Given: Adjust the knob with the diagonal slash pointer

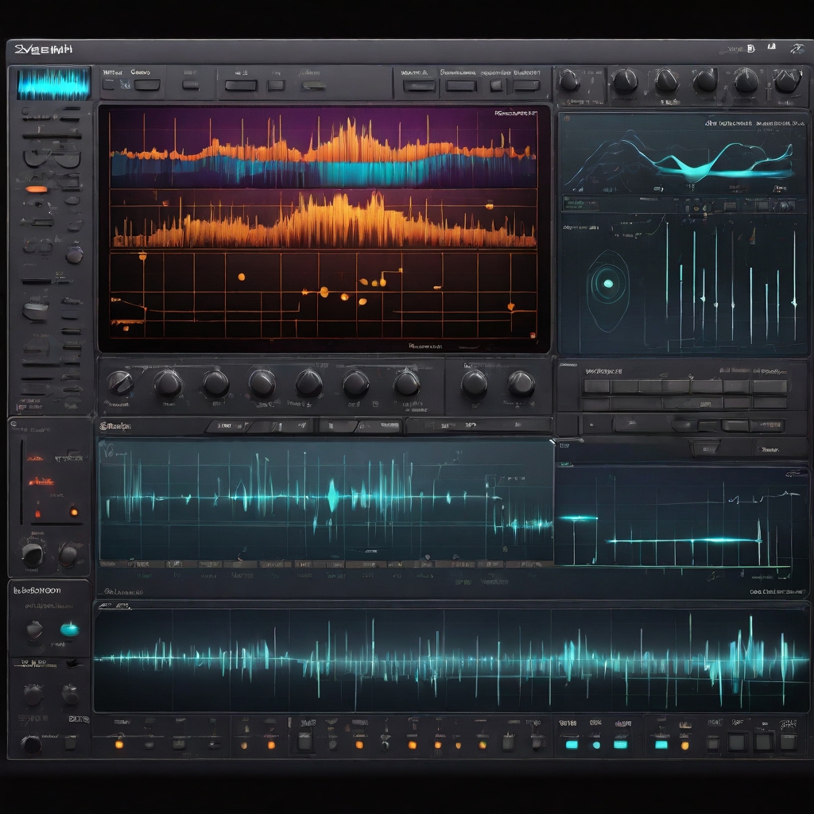Looking at the screenshot, I should pos(121,383).
